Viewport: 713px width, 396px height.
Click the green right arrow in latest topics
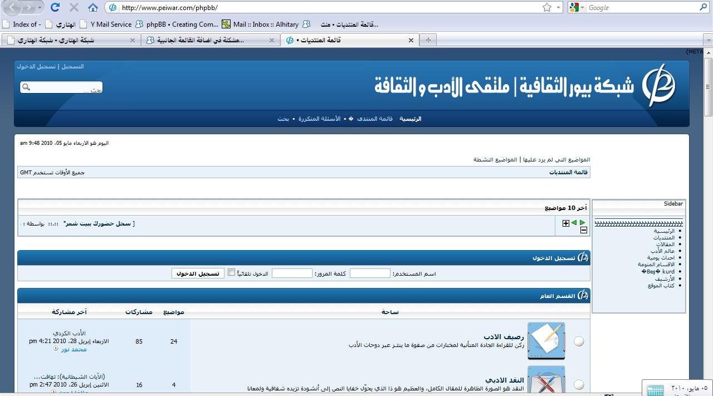[583, 223]
